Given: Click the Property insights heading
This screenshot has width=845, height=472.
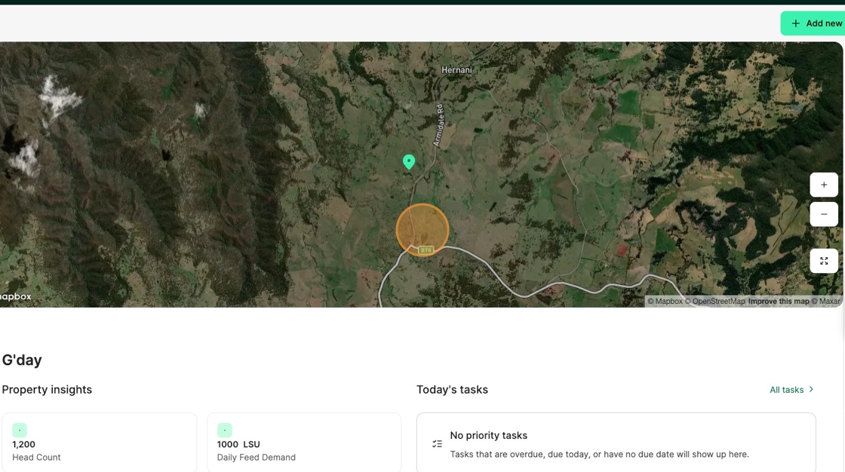Looking at the screenshot, I should tap(47, 390).
